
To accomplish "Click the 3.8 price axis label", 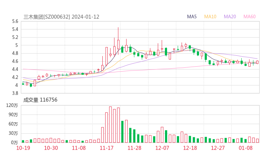I will point(15,93).
